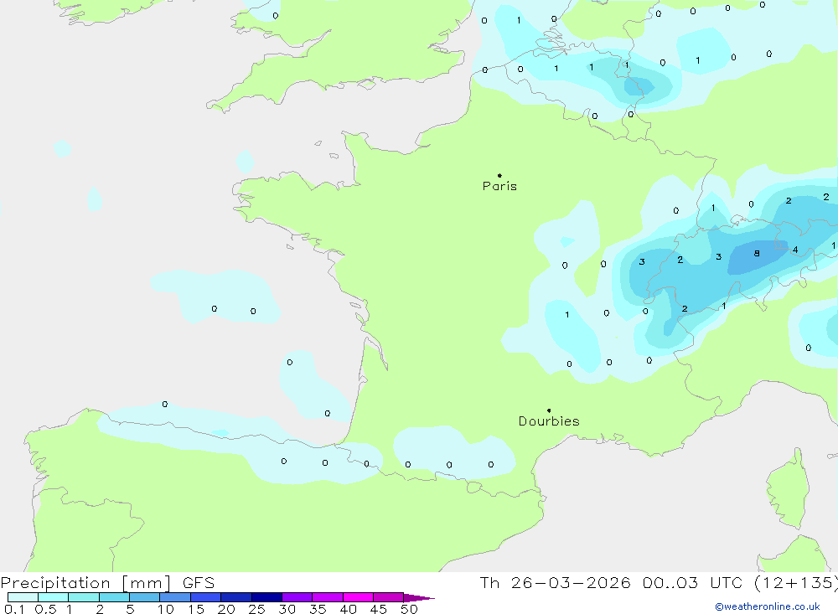Select the black dot marking Dourbies
The image size is (838, 614).
549,410
